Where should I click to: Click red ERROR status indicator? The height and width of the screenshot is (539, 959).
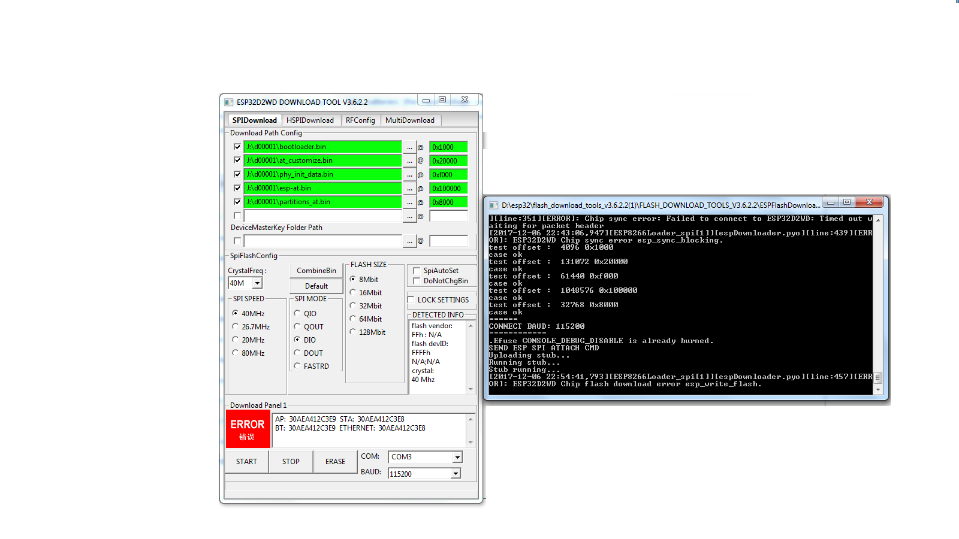tap(248, 429)
